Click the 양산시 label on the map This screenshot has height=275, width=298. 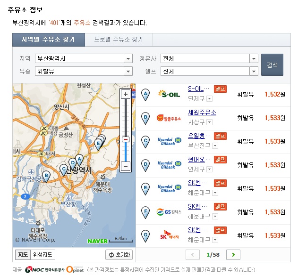pos(61,107)
